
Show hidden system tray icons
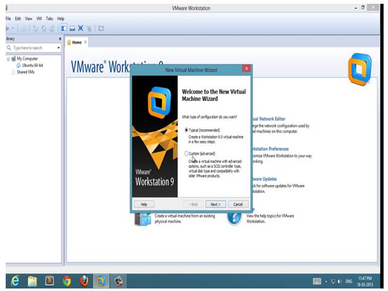[326, 282]
